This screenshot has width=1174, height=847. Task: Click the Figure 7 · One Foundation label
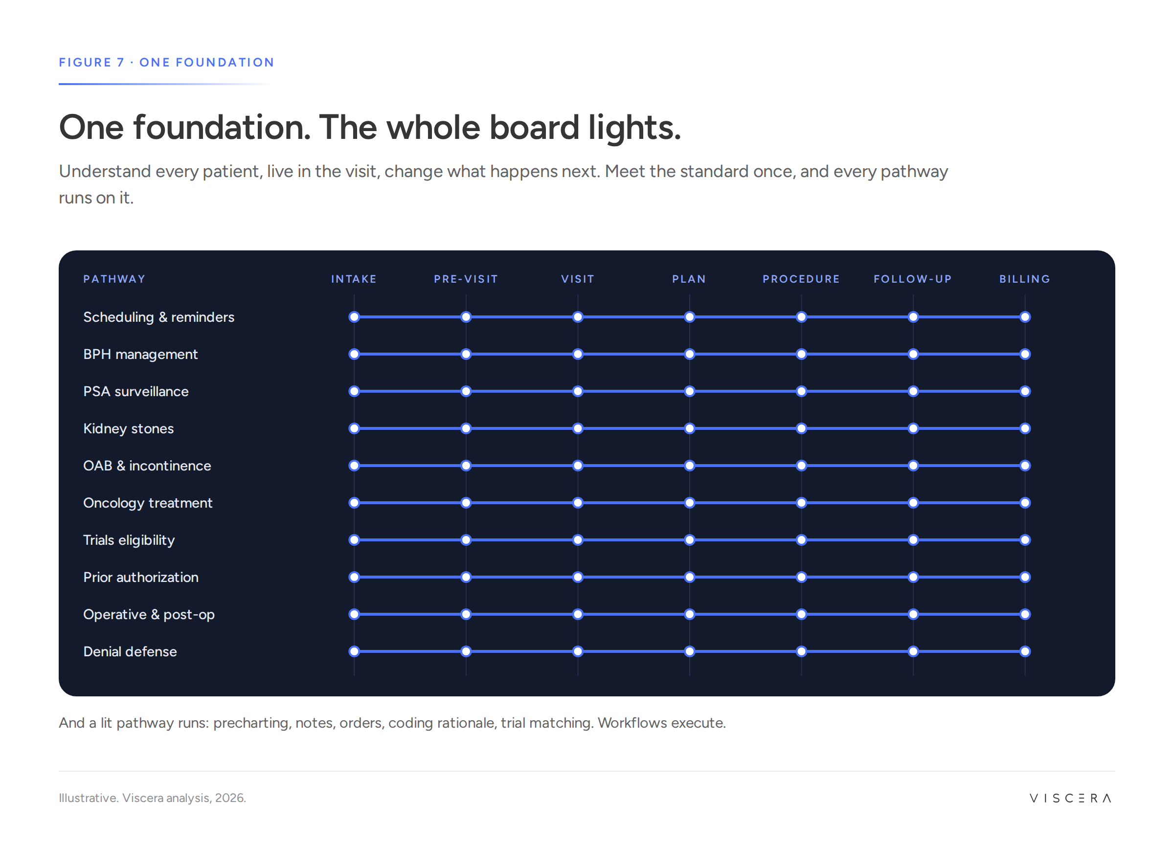pos(166,63)
